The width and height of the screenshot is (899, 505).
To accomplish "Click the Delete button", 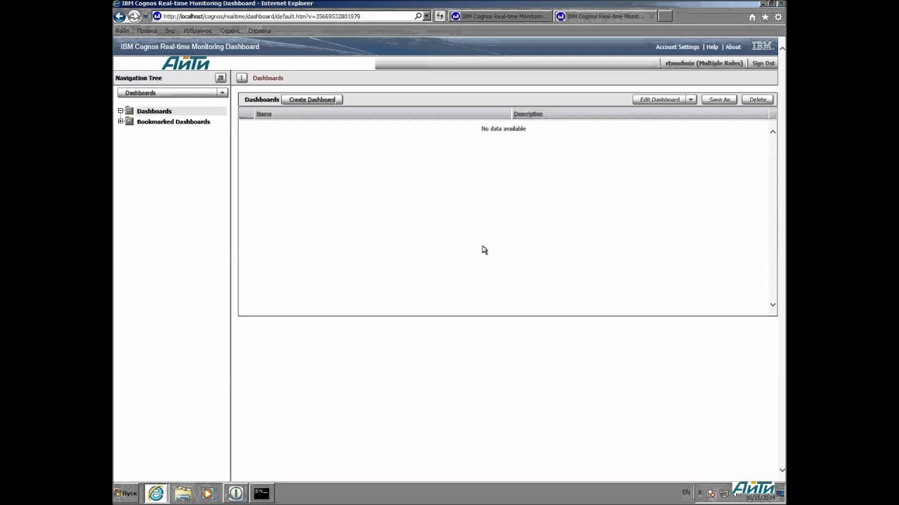I will (758, 100).
